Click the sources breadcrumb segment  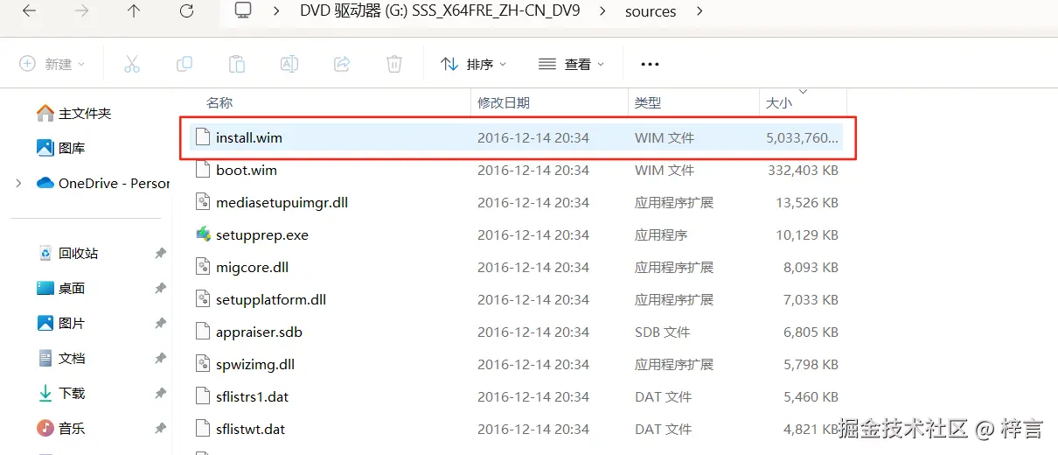point(651,11)
